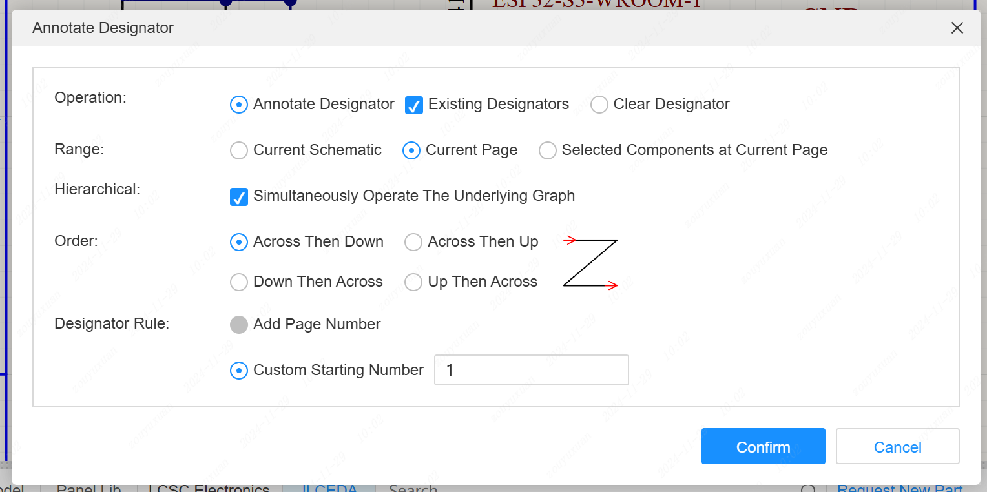Image resolution: width=987 pixels, height=492 pixels.
Task: Click the starting number input field
Action: pyautogui.click(x=531, y=370)
